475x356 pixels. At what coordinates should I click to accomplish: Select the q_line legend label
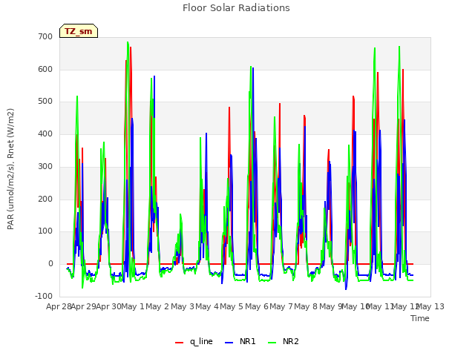point(201,341)
